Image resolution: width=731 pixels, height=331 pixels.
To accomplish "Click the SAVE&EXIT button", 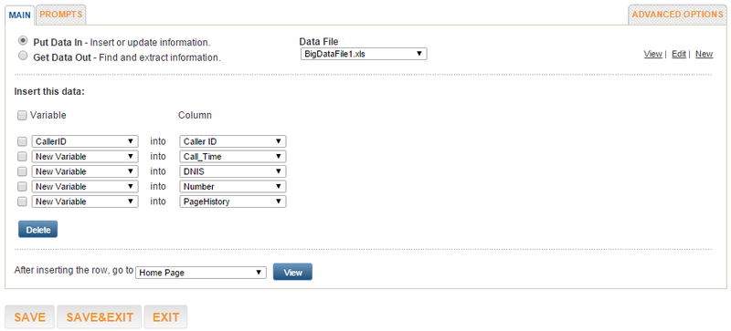I will 100,317.
